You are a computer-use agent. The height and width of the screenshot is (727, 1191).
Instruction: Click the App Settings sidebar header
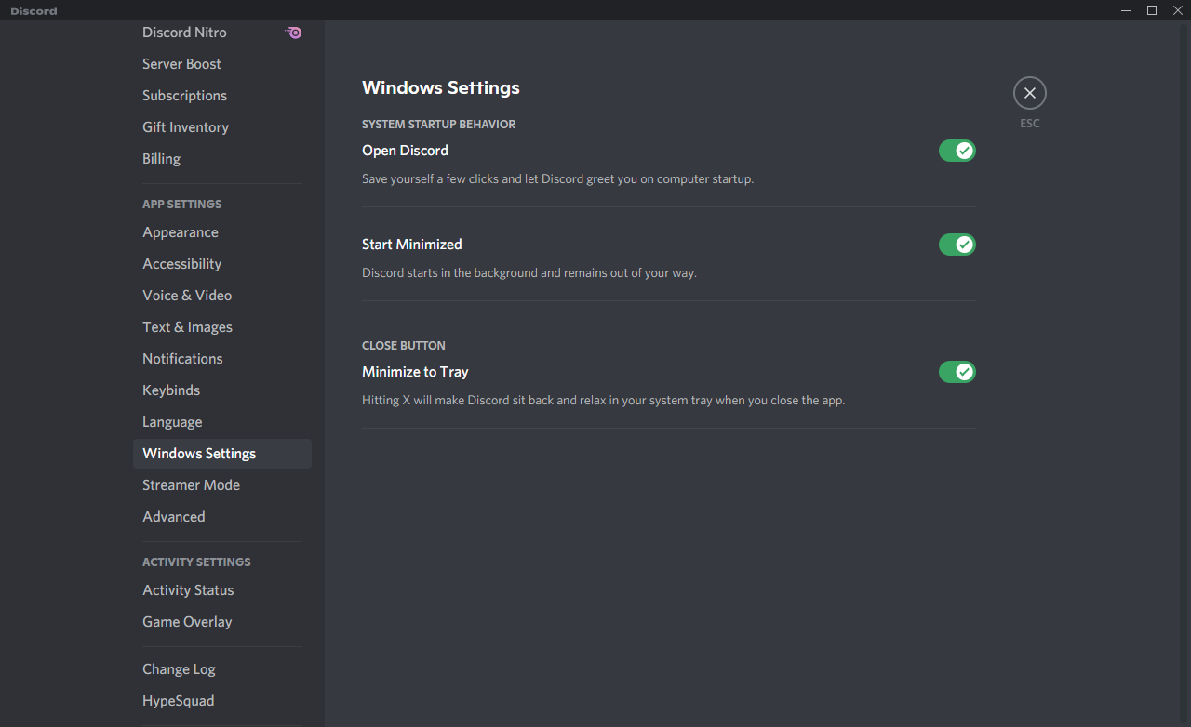pos(182,205)
